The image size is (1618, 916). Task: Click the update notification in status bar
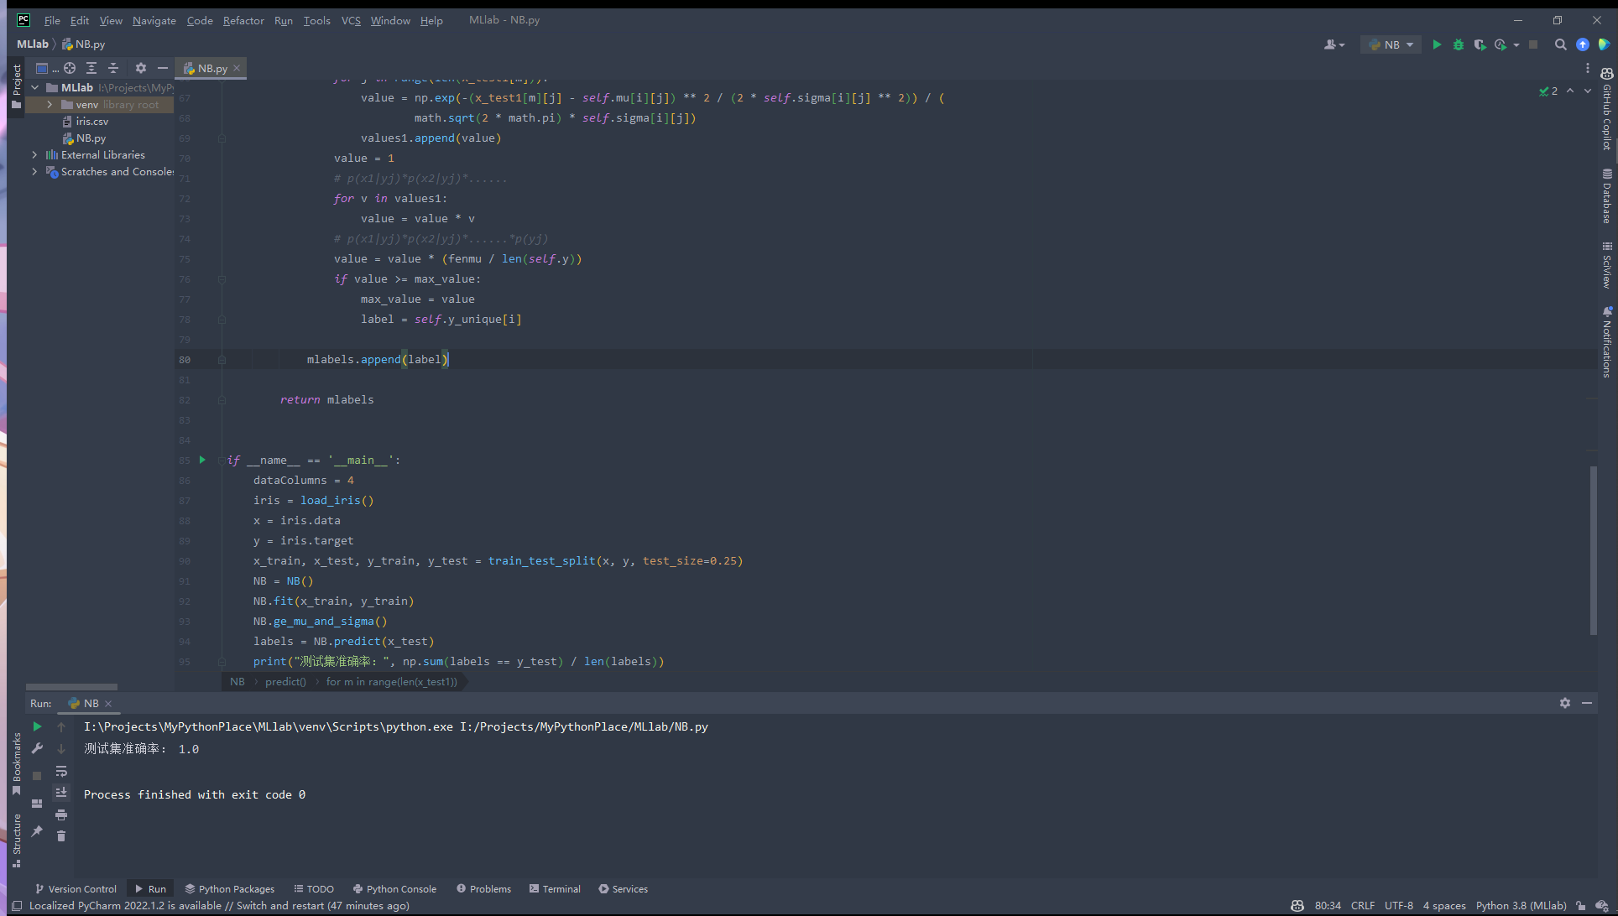point(219,905)
